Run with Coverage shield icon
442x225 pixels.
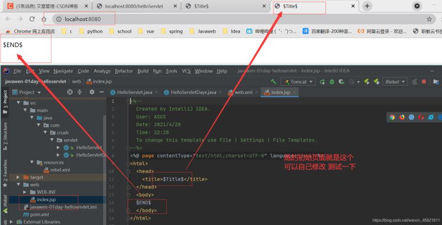(x=341, y=82)
